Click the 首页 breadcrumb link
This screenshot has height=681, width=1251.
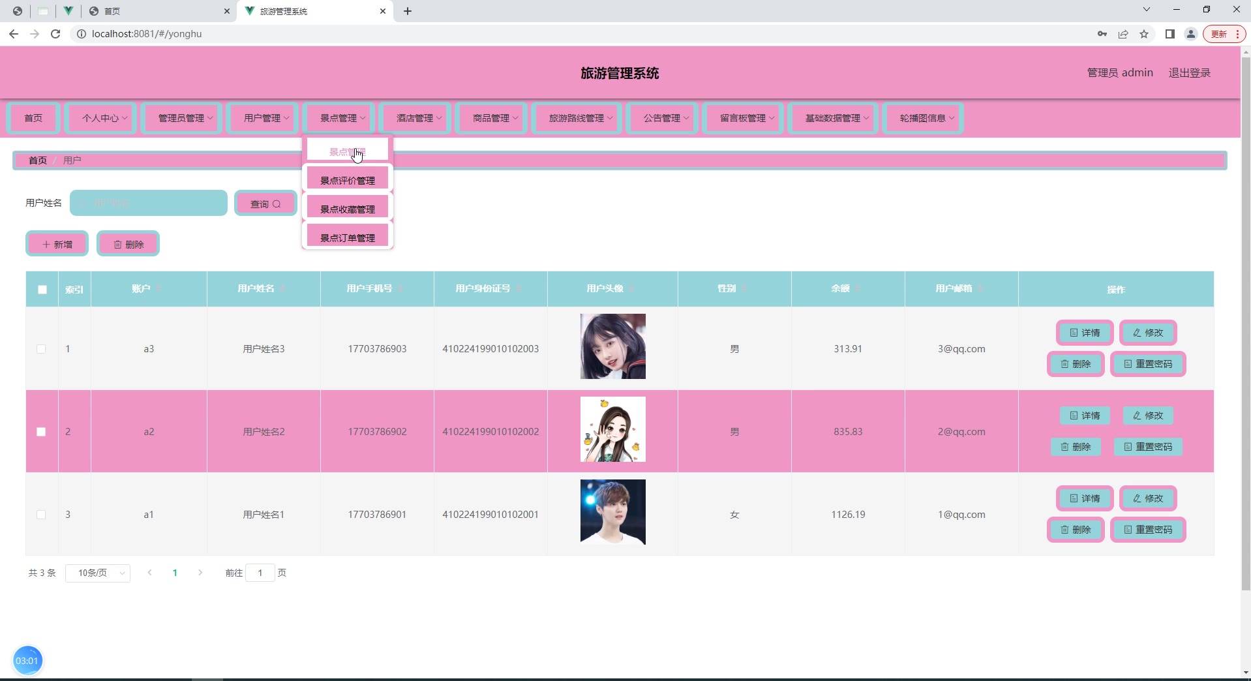38,160
